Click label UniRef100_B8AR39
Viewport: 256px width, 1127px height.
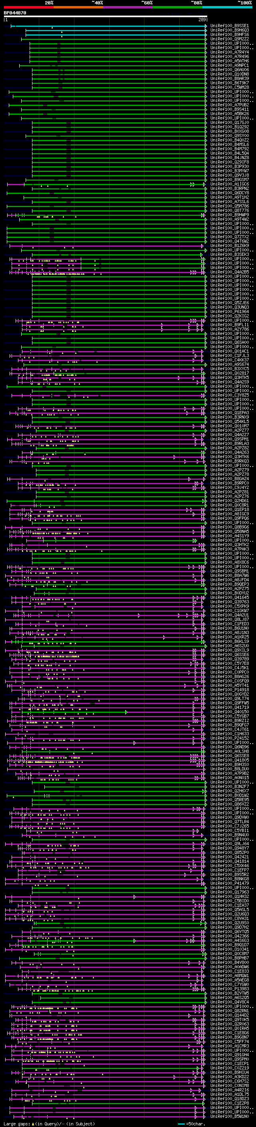(x=230, y=78)
